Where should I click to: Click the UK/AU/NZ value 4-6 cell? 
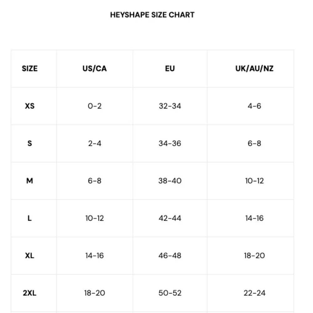(254, 106)
